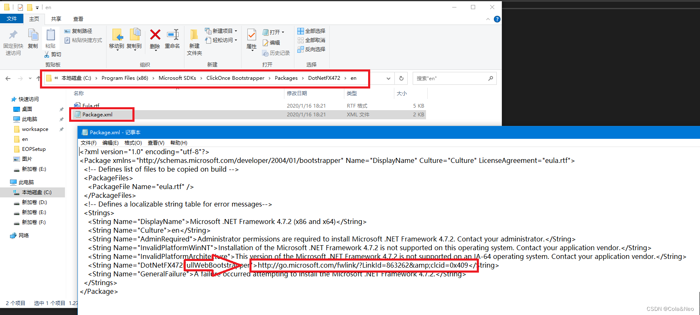Viewport: 700px width, 315px height.
Task: Select the Eula.rtf file
Action: coord(91,106)
